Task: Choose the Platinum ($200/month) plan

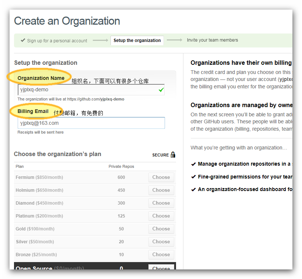Action: pyautogui.click(x=161, y=216)
